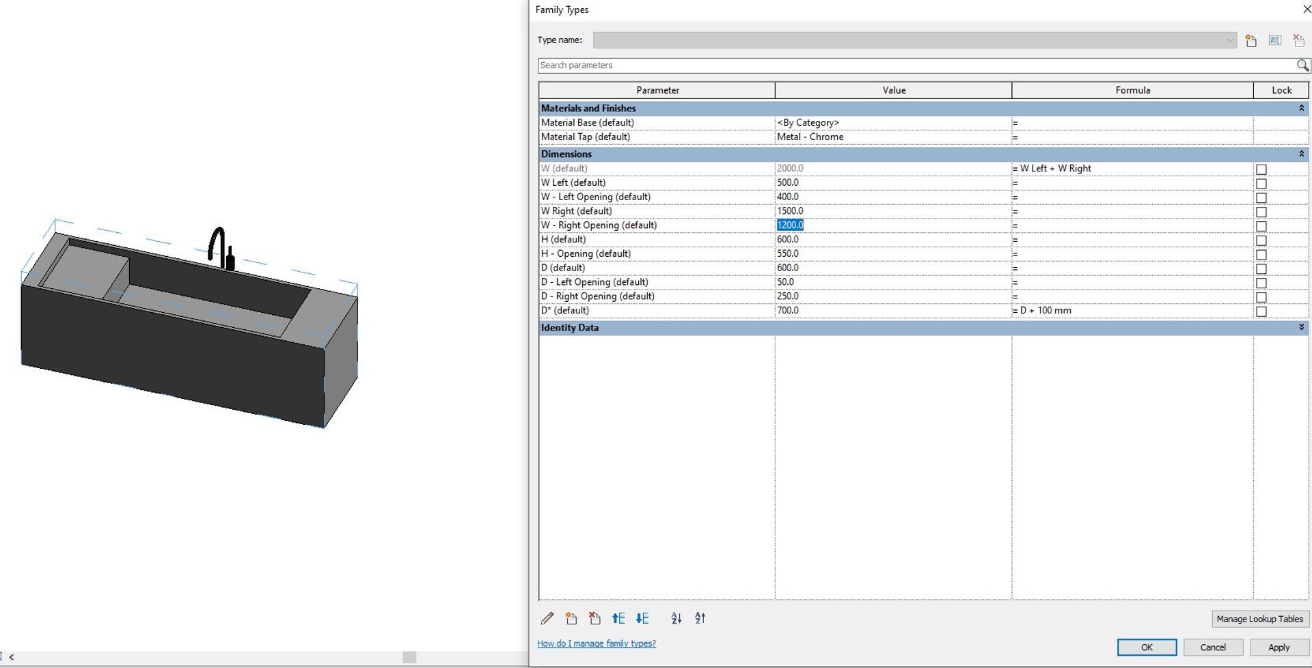The image size is (1312, 668).
Task: Click the Lock column header
Action: [1282, 90]
